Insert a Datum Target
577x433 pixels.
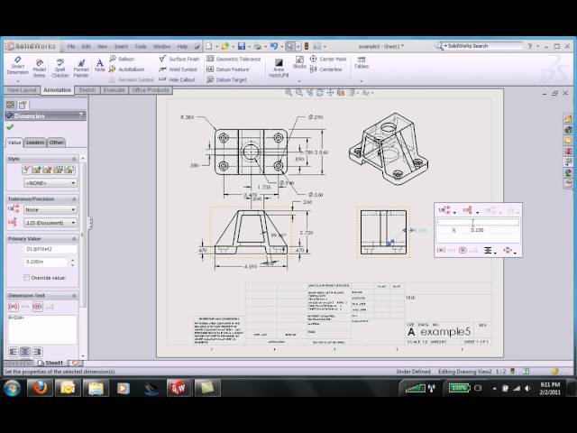[x=226, y=79]
